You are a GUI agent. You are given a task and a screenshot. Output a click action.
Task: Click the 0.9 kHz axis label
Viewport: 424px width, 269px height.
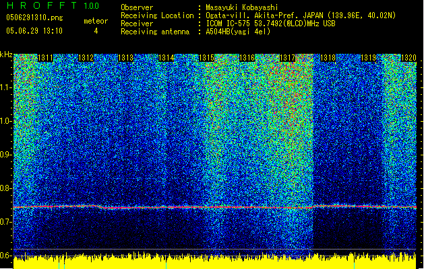[6, 155]
